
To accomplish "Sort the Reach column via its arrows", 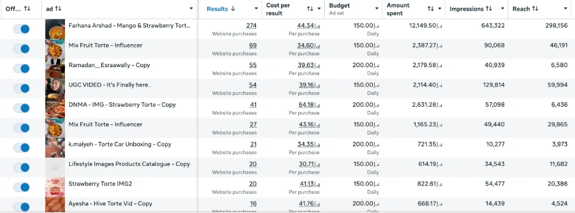I will pos(535,9).
